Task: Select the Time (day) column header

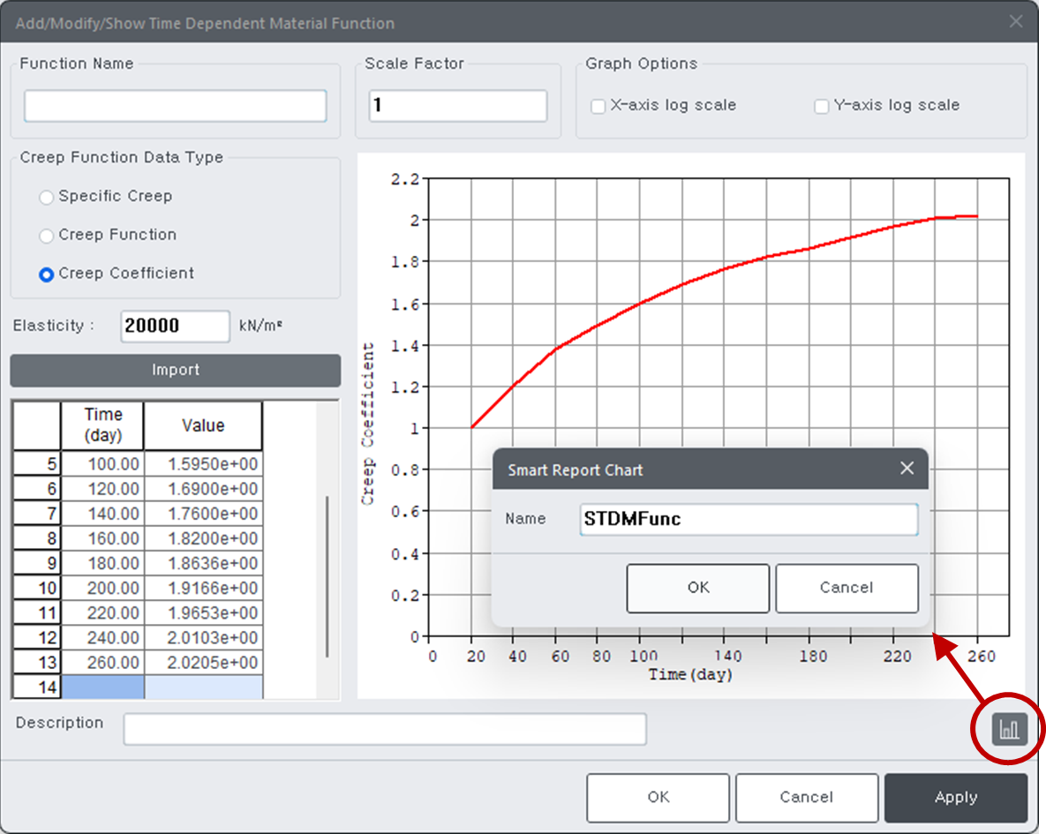Action: point(102,425)
